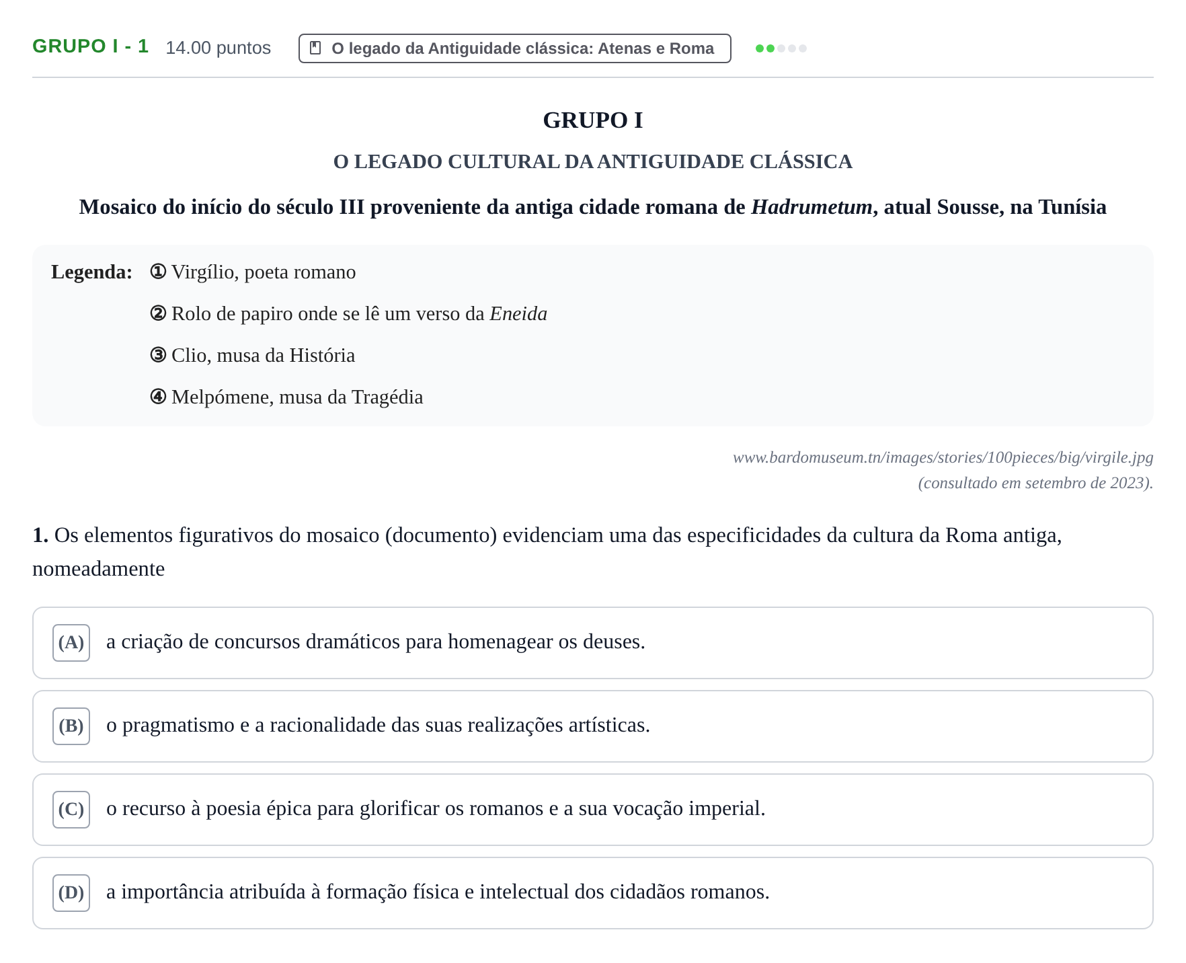Click the mosaic title mentioning Hadrumetum
1186x963 pixels.
593,207
